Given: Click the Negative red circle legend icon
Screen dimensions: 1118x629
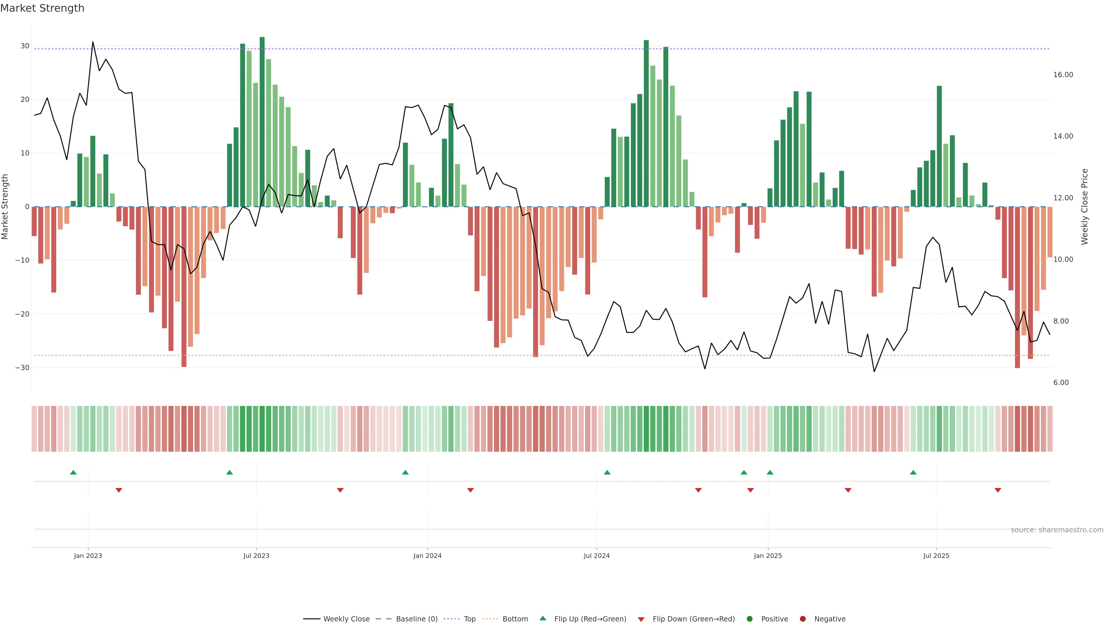Looking at the screenshot, I should click(802, 619).
